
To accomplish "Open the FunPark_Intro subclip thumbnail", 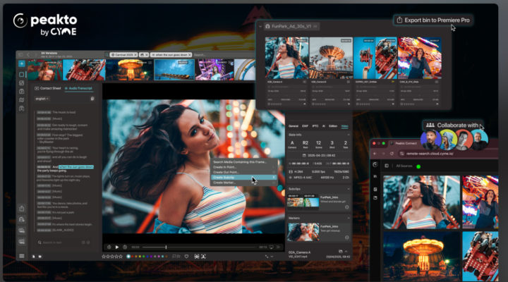I will (x=303, y=201).
